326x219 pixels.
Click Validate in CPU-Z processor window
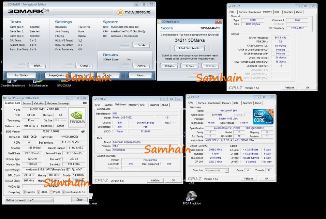[x=248, y=179]
